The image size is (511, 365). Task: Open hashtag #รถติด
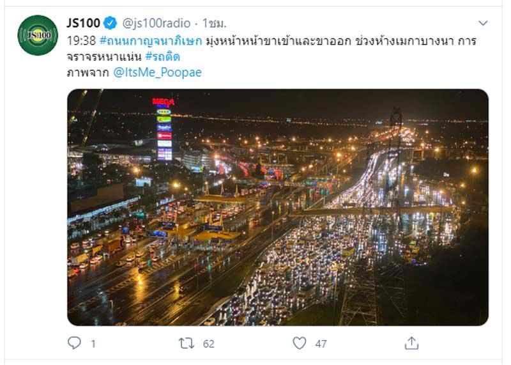[162, 57]
